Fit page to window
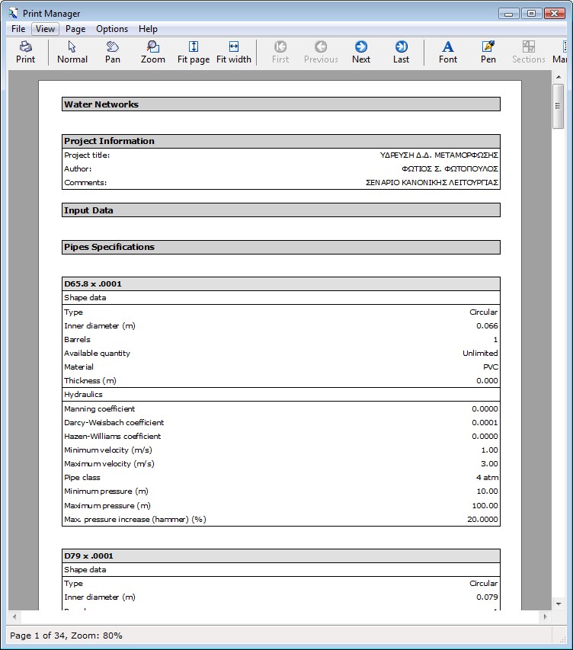This screenshot has height=650, width=573. (x=194, y=52)
